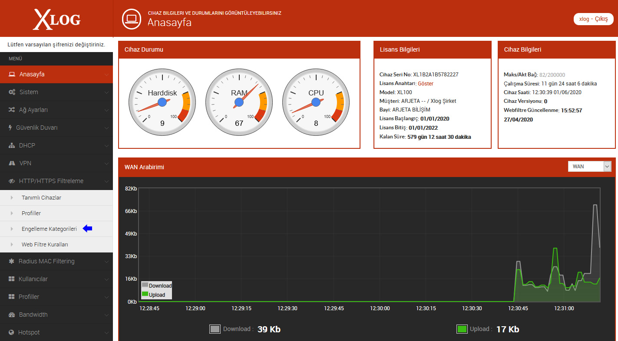This screenshot has width=618, height=341.
Task: Click the Göster license key link
Action: pyautogui.click(x=426, y=83)
